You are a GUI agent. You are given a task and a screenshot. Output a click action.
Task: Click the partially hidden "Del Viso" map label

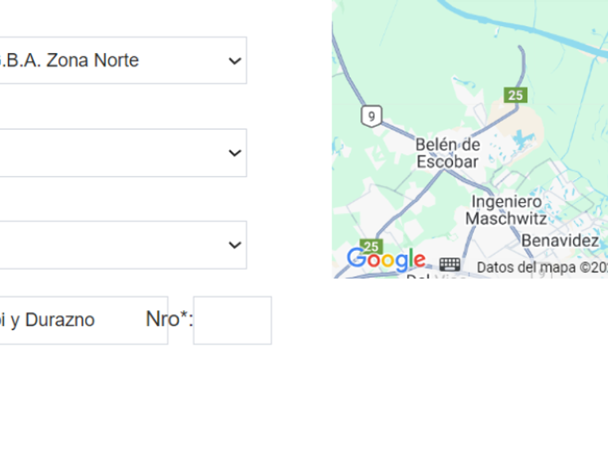427,277
